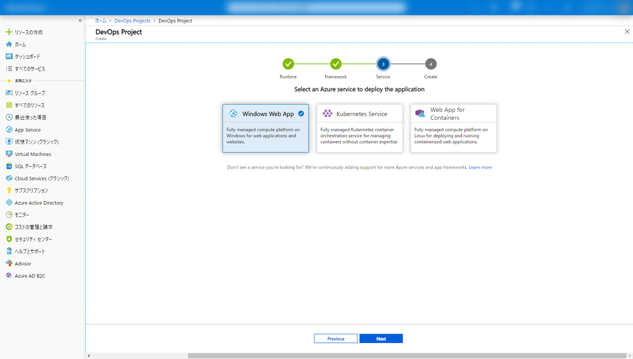
Task: Click the Windows Web App card icon
Action: click(x=233, y=114)
